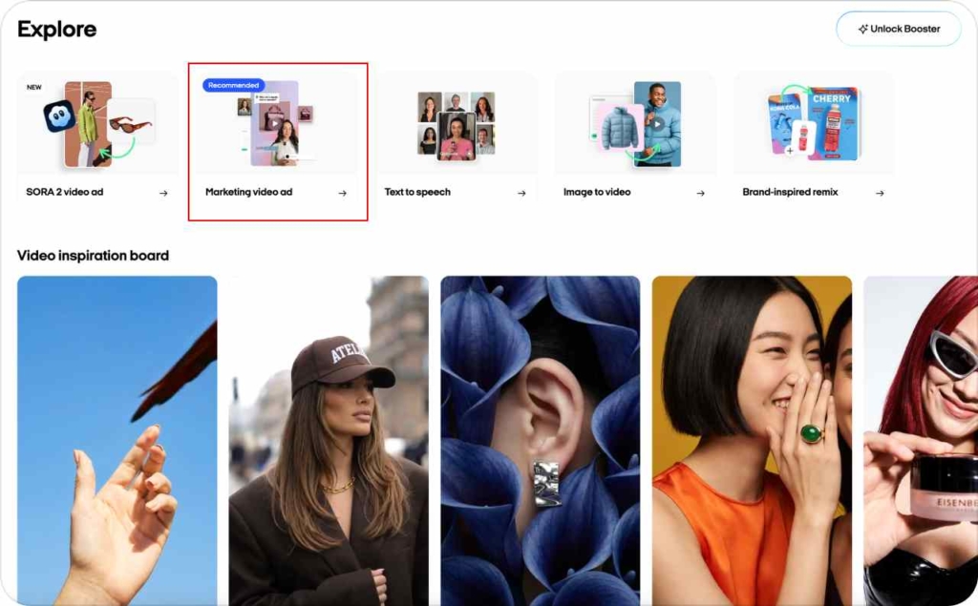This screenshot has width=978, height=606.
Task: Select the ear with silver earring video
Action: (x=540, y=439)
